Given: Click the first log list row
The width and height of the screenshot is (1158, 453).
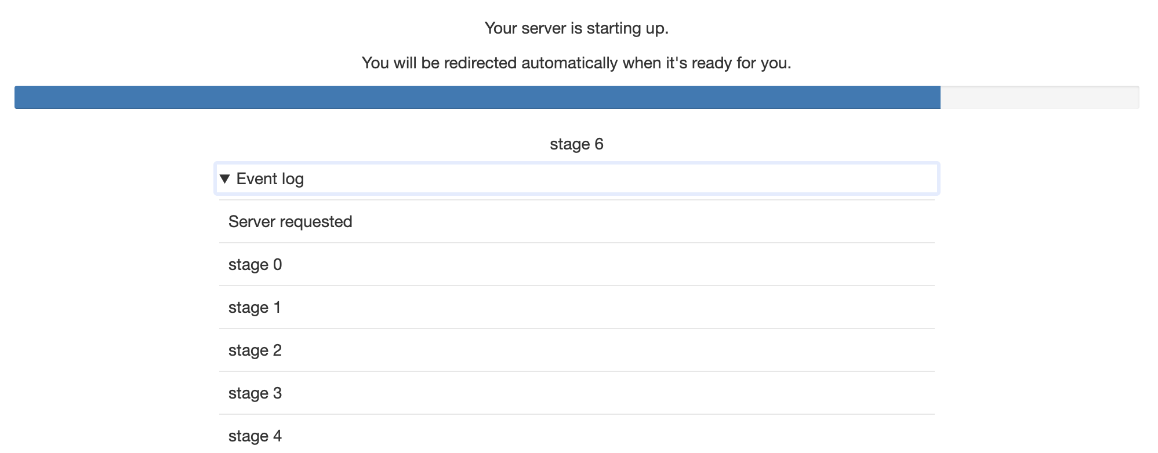Looking at the screenshot, I should (577, 221).
